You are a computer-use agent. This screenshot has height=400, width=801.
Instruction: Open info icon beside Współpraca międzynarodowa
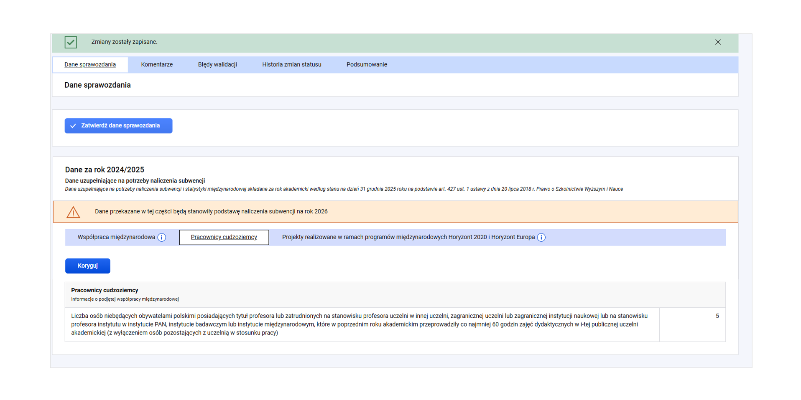pyautogui.click(x=162, y=238)
